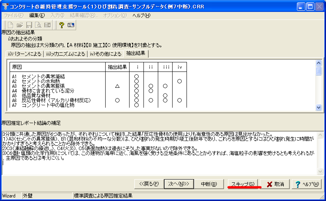Click the report text area scroll down arrow
Viewport: 326px width, 201px height.
[320, 171]
